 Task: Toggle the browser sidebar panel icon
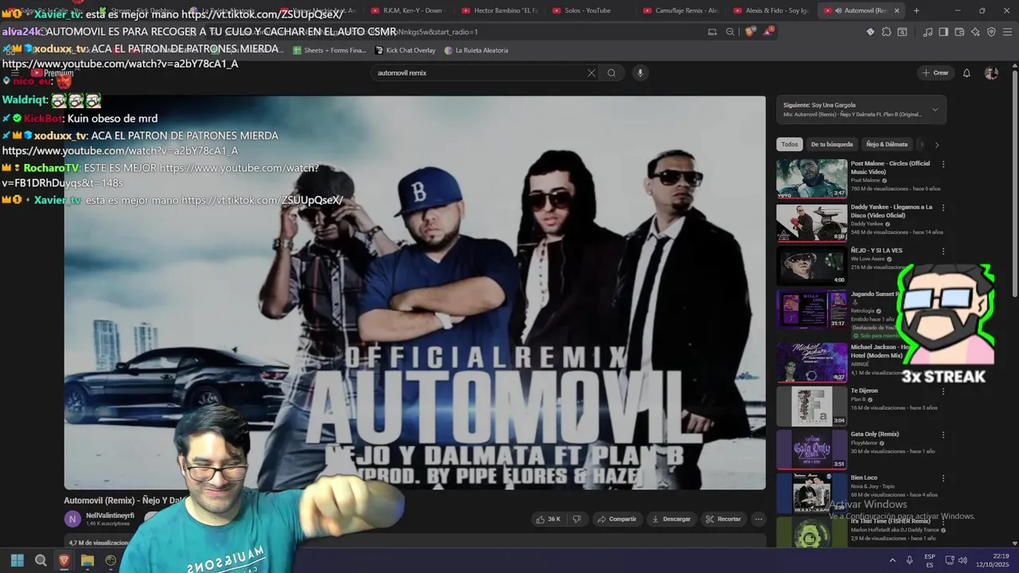[943, 32]
